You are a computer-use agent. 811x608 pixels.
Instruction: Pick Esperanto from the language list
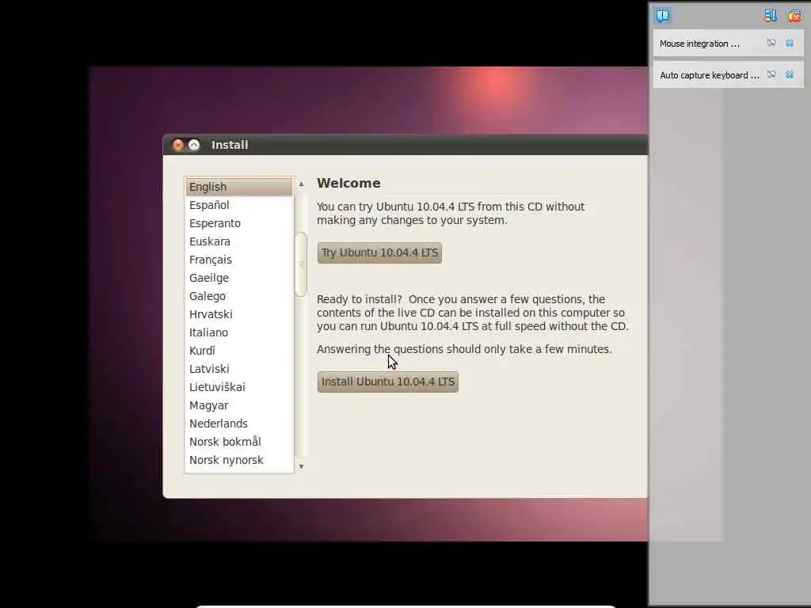(x=239, y=223)
